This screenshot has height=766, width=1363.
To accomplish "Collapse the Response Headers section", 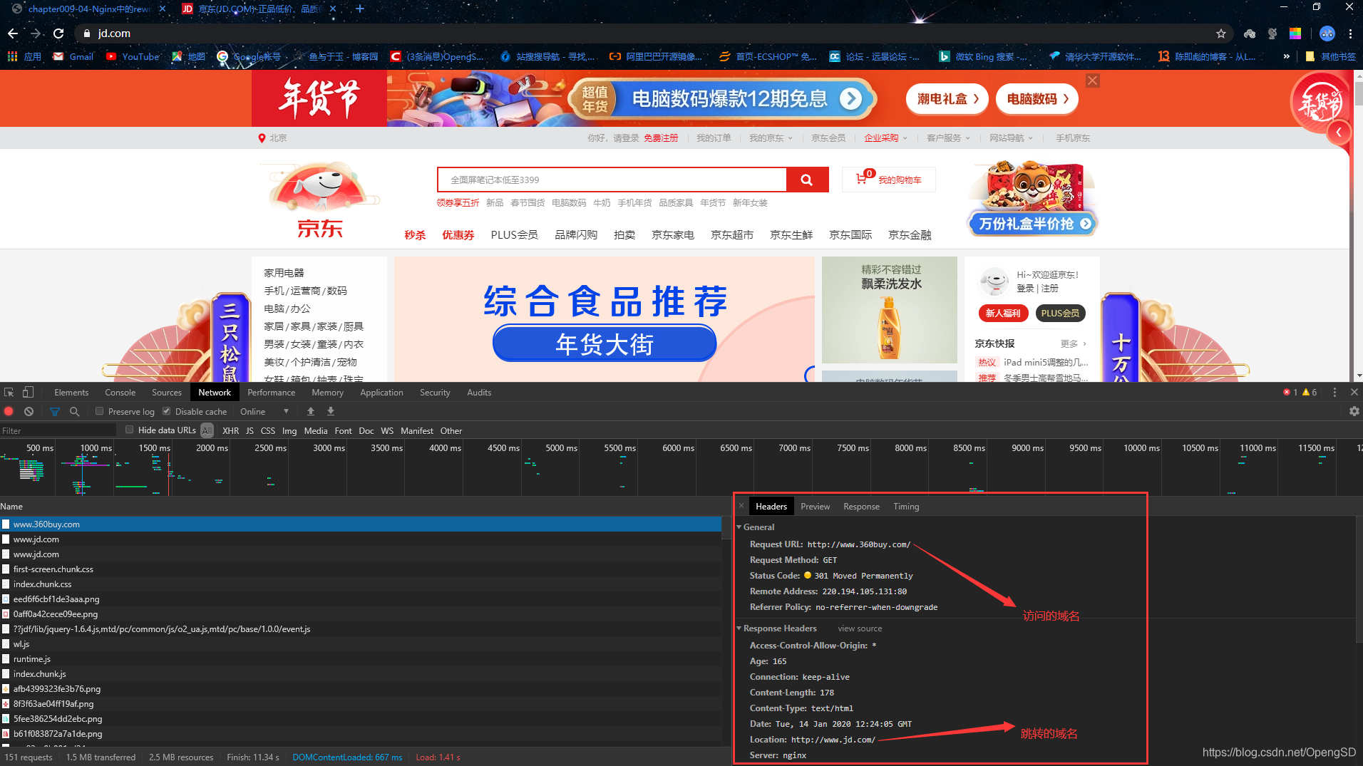I will click(x=740, y=628).
